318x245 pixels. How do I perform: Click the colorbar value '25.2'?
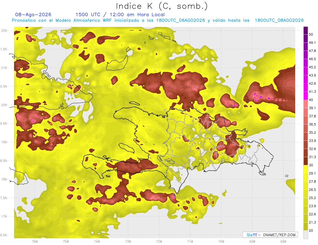pyautogui.click(x=312, y=198)
